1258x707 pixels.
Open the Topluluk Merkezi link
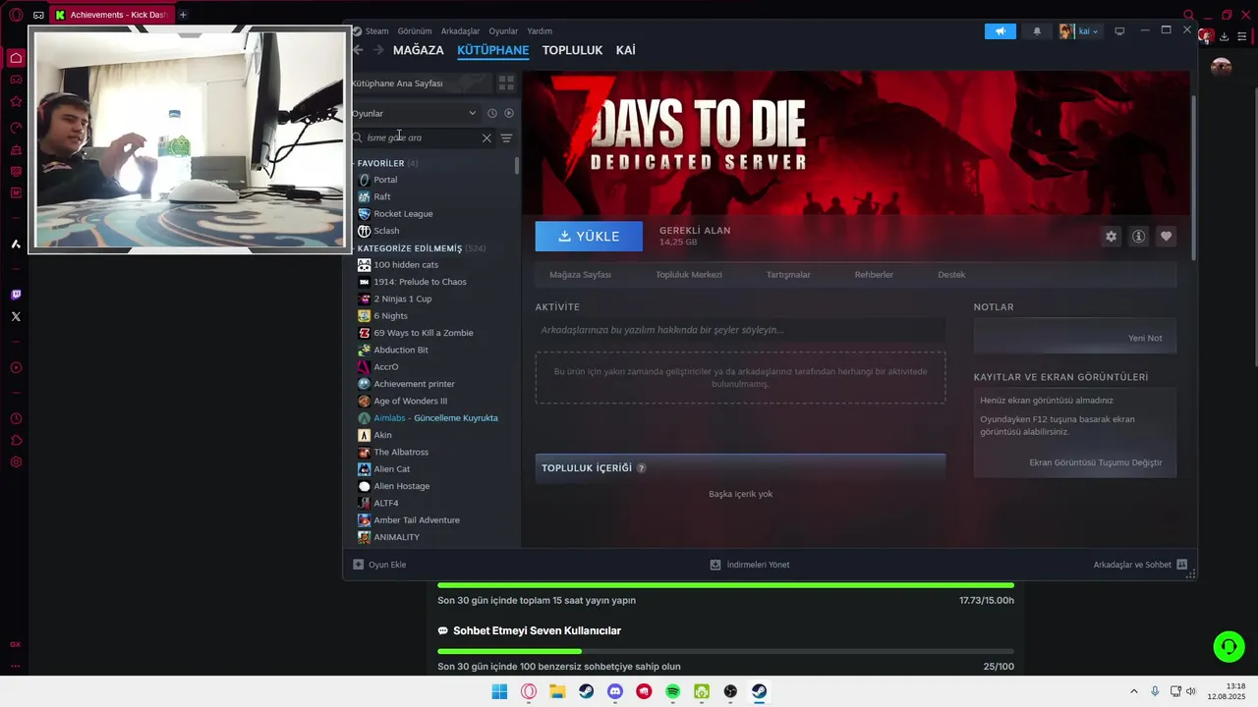[x=689, y=275]
